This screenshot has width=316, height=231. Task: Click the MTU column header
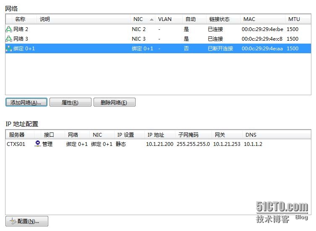pyautogui.click(x=298, y=19)
